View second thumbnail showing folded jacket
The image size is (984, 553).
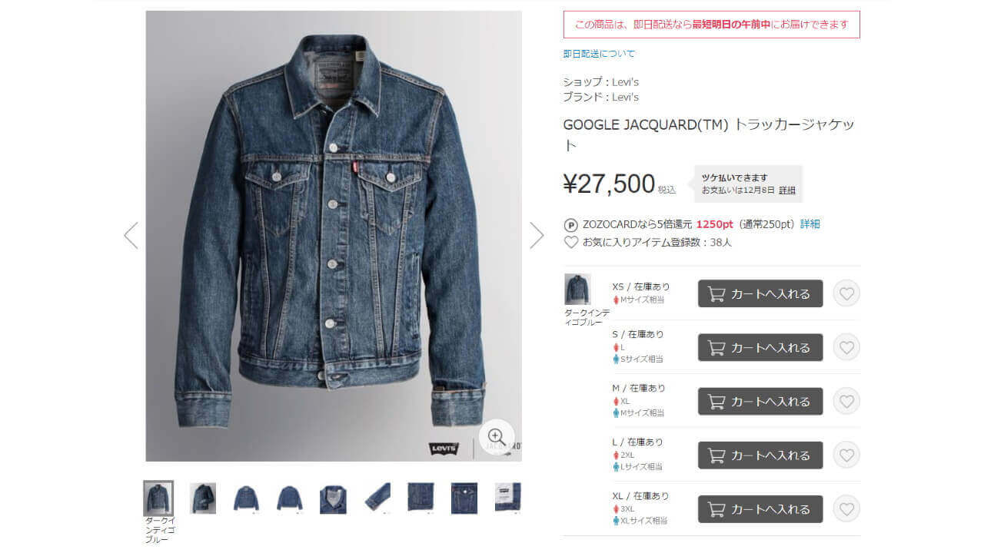coord(203,498)
